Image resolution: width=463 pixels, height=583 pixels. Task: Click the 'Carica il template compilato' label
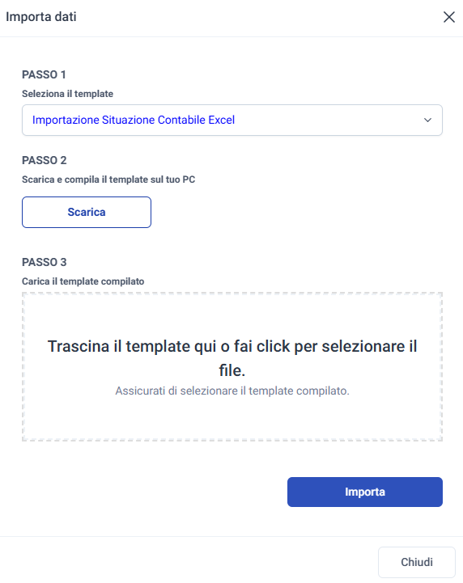click(83, 281)
